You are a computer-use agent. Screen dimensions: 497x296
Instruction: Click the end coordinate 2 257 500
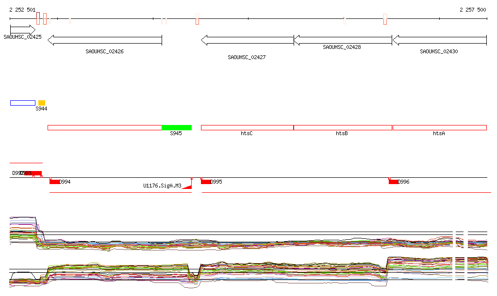click(473, 10)
